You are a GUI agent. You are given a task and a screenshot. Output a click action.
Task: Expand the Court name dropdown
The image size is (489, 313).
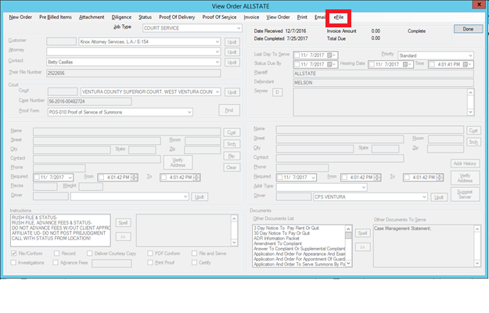(x=218, y=92)
